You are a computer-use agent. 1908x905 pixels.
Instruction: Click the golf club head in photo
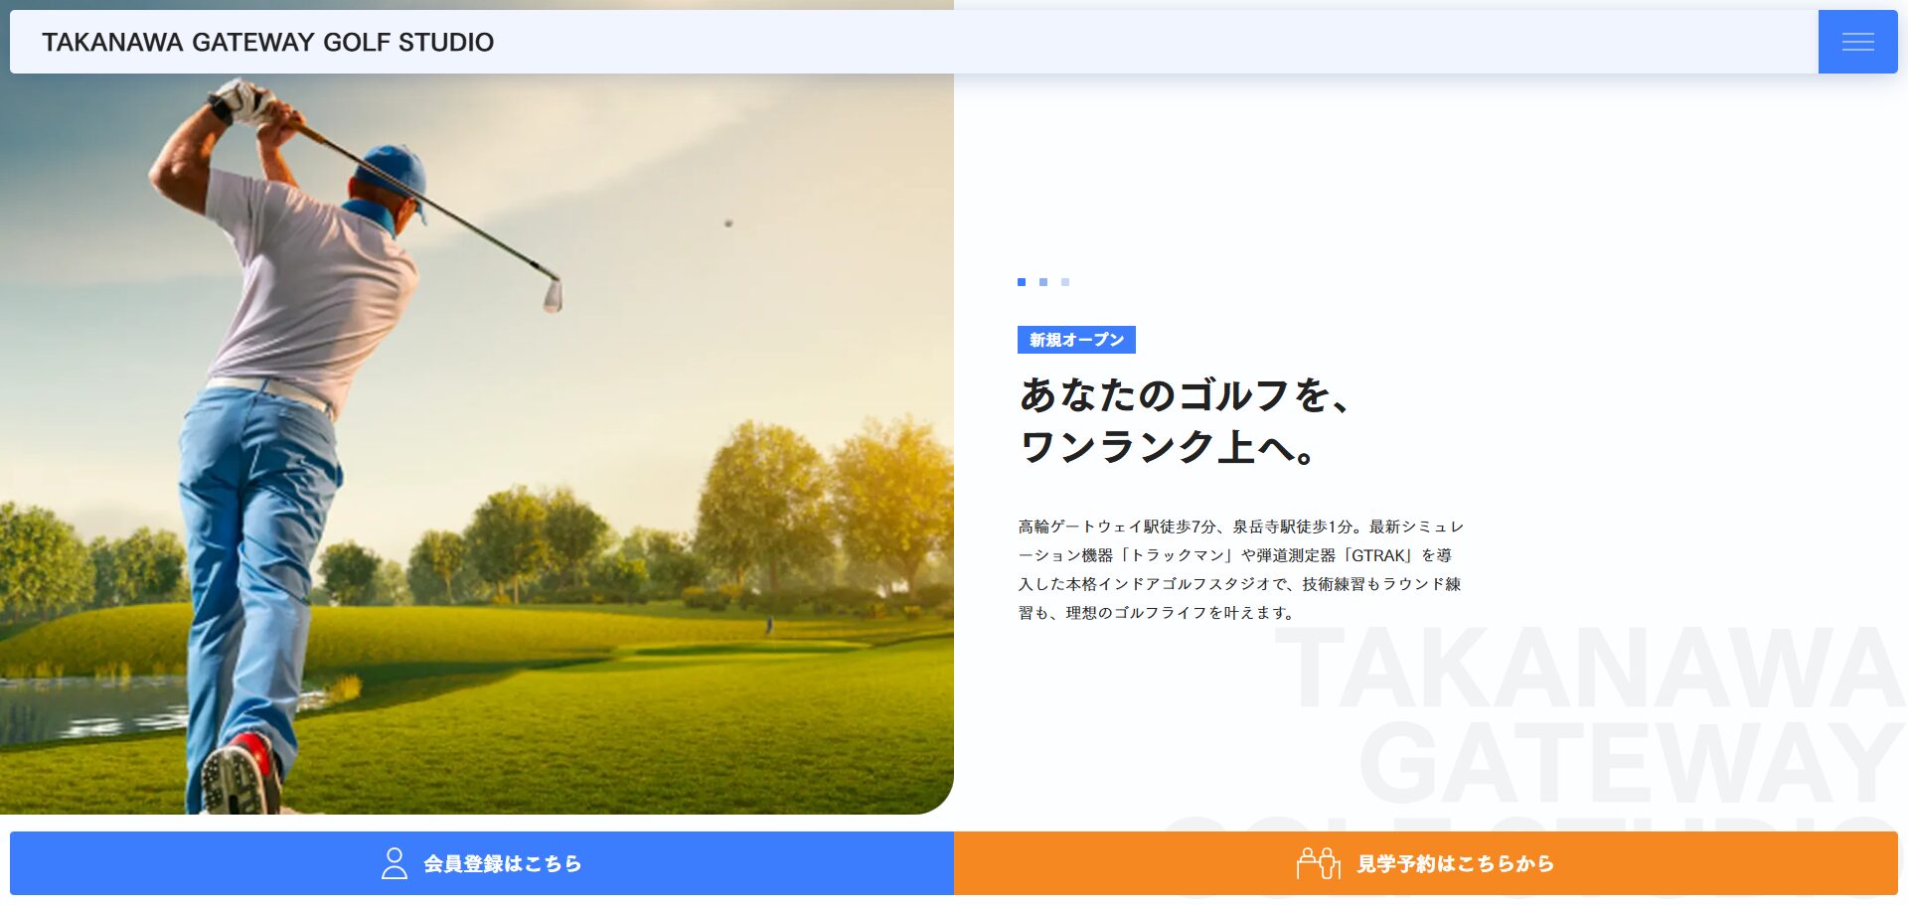coord(553,295)
